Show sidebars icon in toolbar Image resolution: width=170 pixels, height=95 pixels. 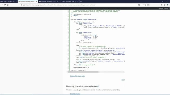pos(164,5)
